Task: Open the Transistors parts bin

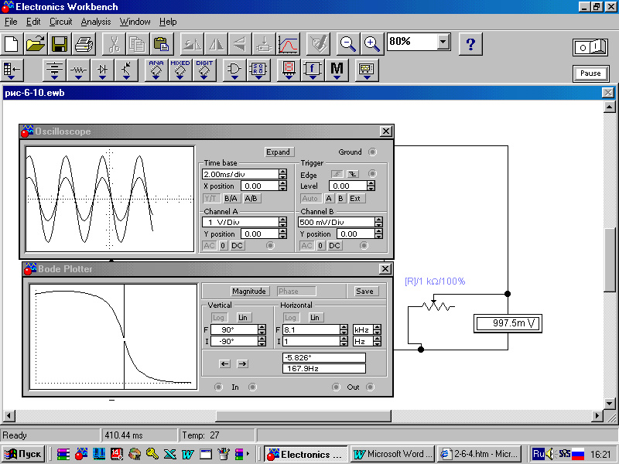Action: [126, 70]
